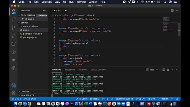The image size is (190, 107).
Task: Change file encoding via UTF-8
Action: tap(105, 99)
